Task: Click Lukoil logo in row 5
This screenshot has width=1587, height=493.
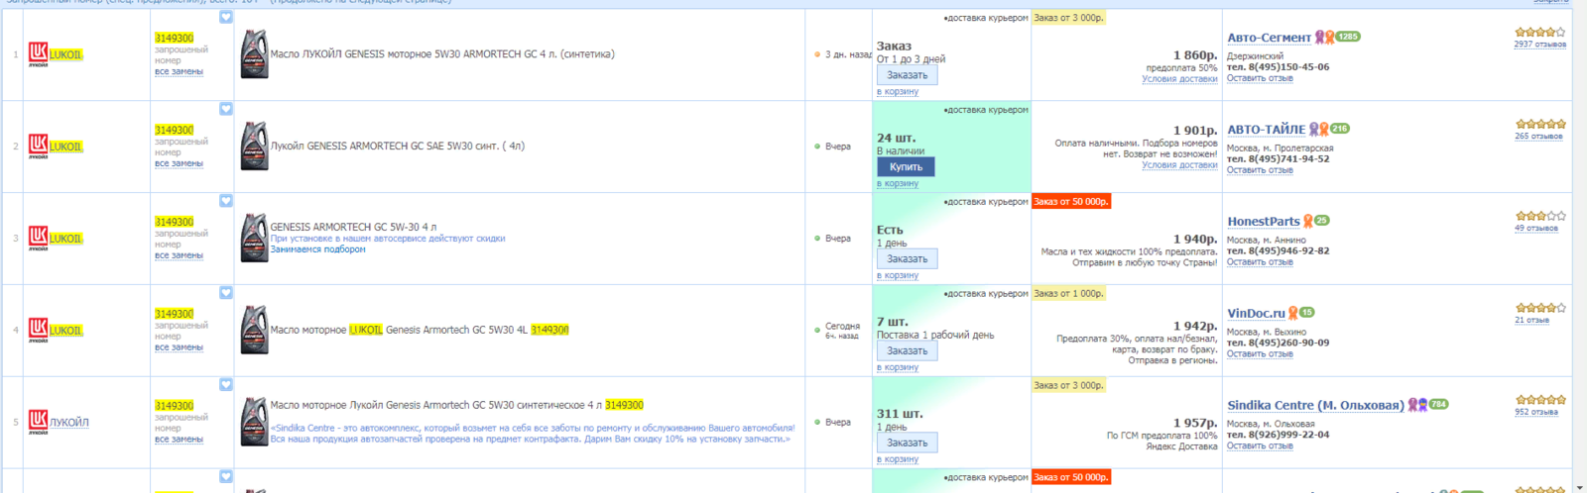Action: 38,423
